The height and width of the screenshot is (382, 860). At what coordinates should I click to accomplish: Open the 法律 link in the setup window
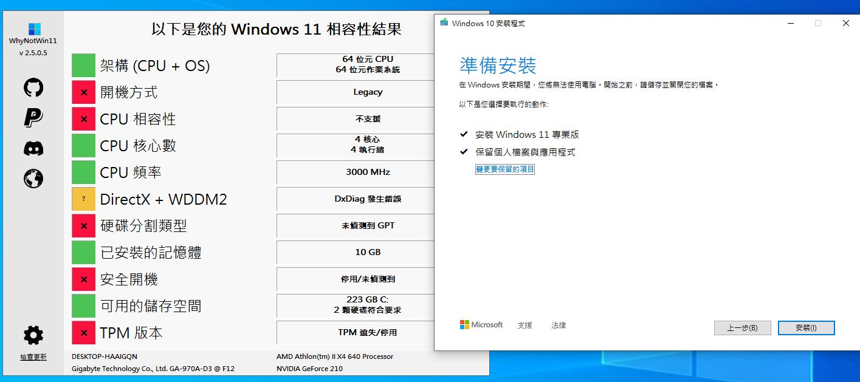coord(559,326)
